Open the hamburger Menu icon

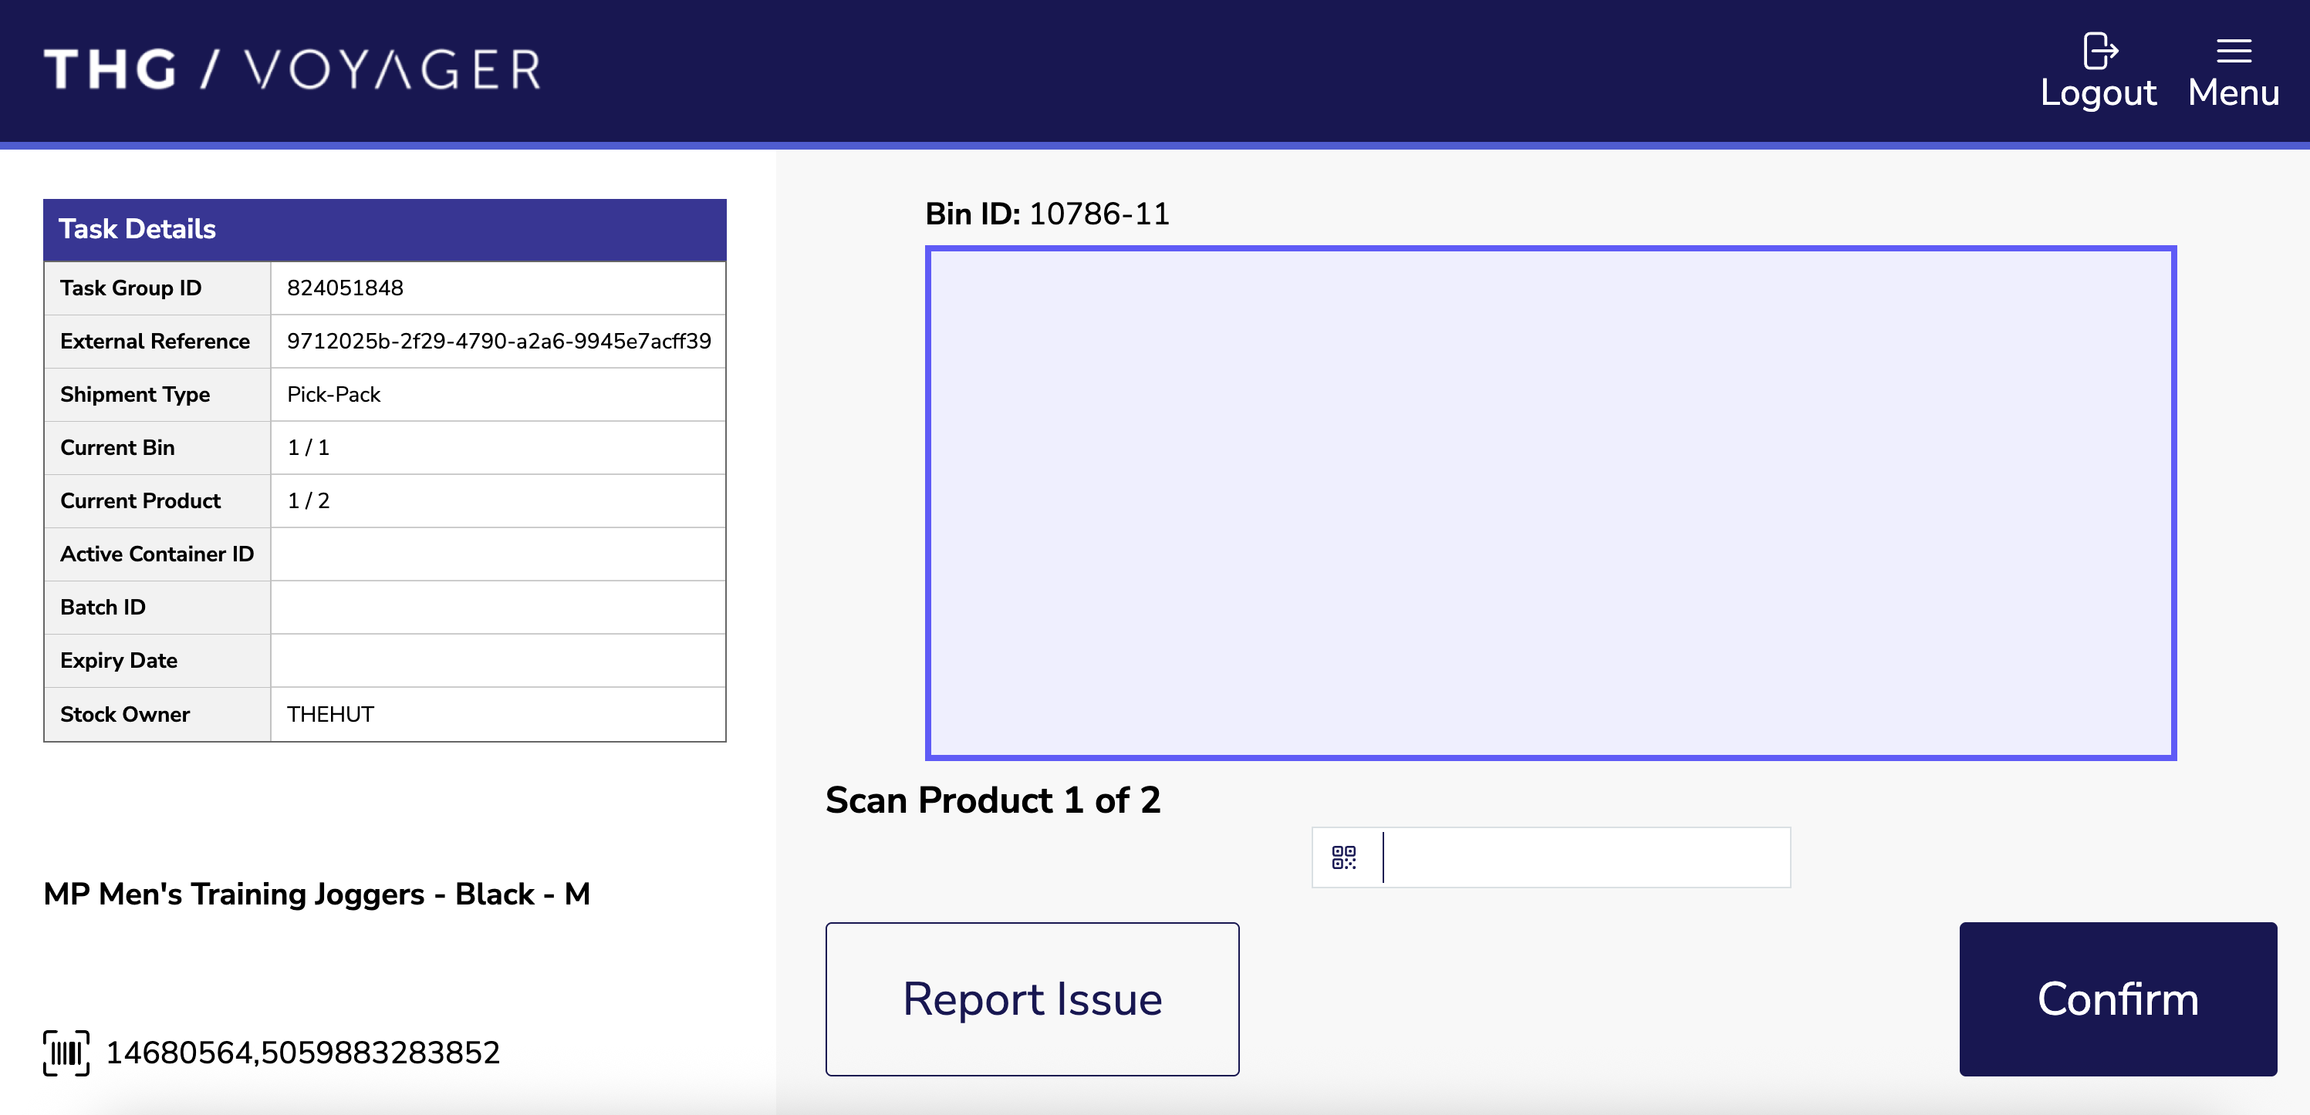2233,51
